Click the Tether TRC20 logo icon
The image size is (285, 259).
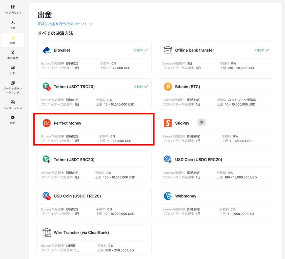tap(46, 86)
